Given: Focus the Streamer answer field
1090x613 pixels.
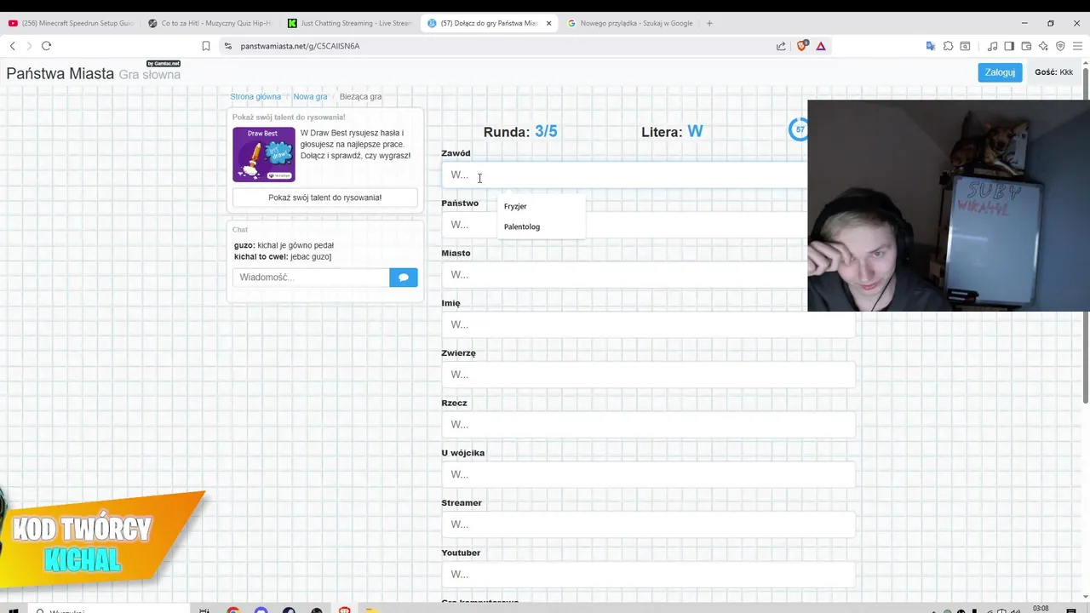Looking at the screenshot, I should pyautogui.click(x=648, y=524).
